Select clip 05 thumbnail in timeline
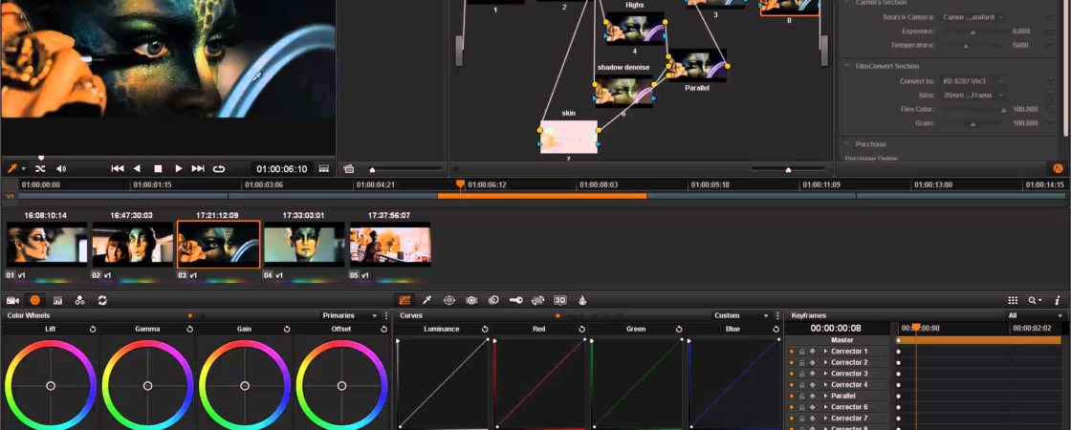Screen dimensions: 1071x430 point(390,245)
